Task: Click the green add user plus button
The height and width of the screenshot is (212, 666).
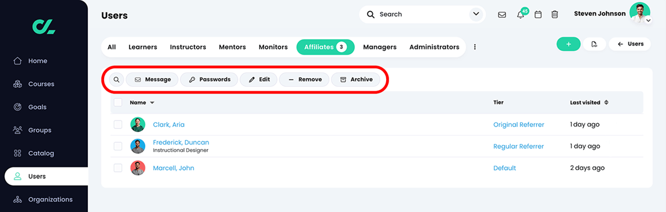Action: [x=568, y=44]
